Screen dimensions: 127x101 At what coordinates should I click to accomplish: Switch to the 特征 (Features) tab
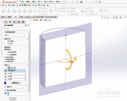(x=3, y=17)
